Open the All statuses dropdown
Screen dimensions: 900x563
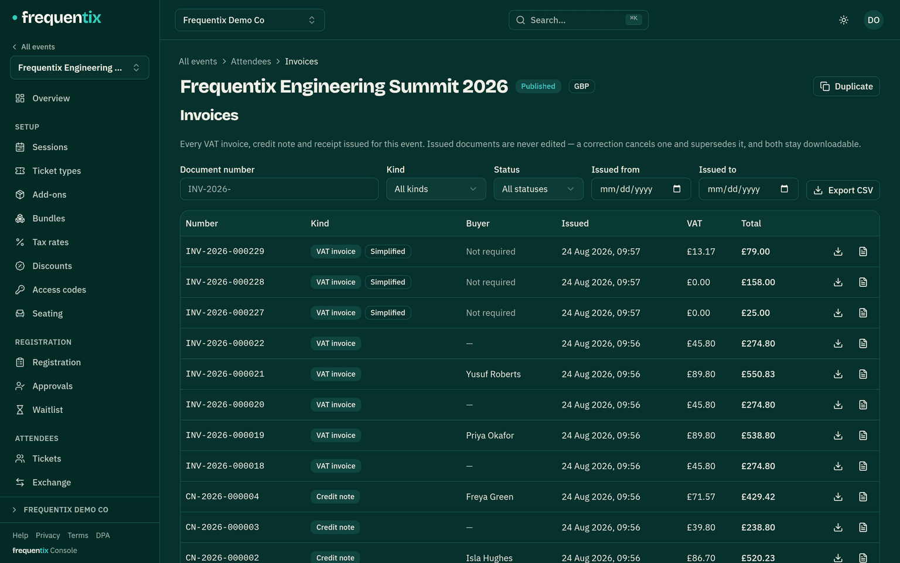point(538,189)
